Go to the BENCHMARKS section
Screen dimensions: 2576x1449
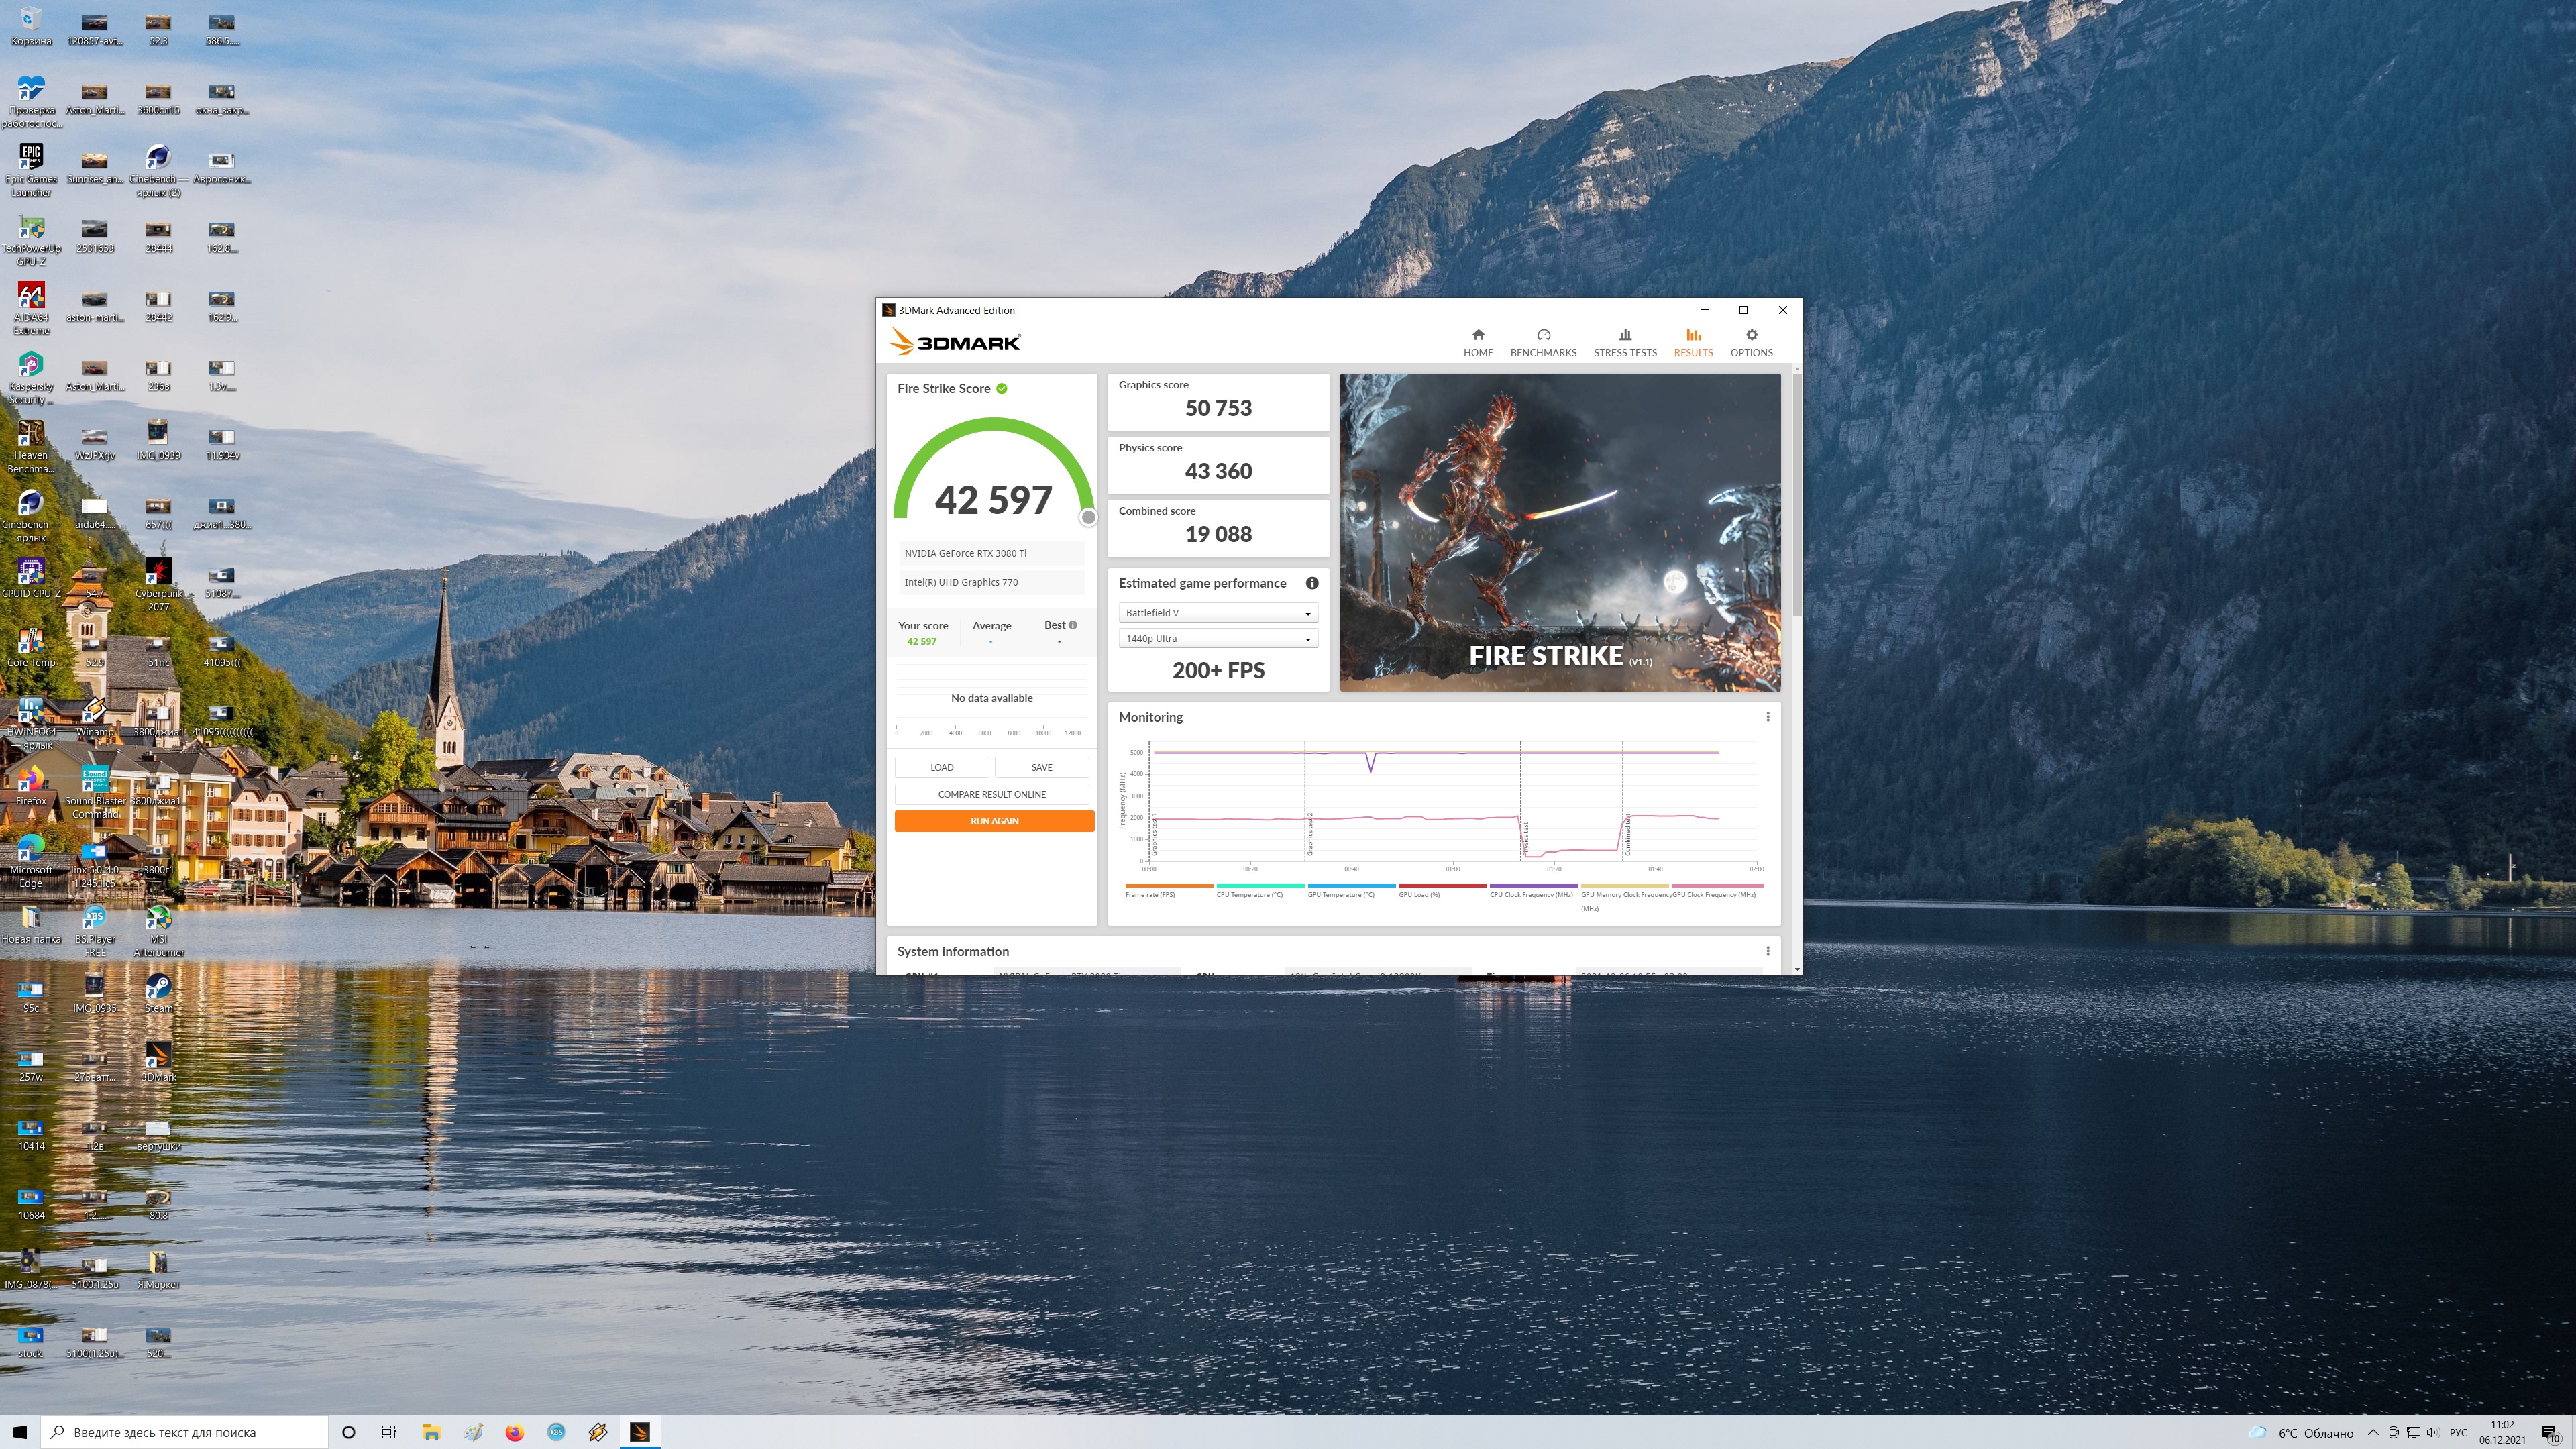[x=1542, y=342]
